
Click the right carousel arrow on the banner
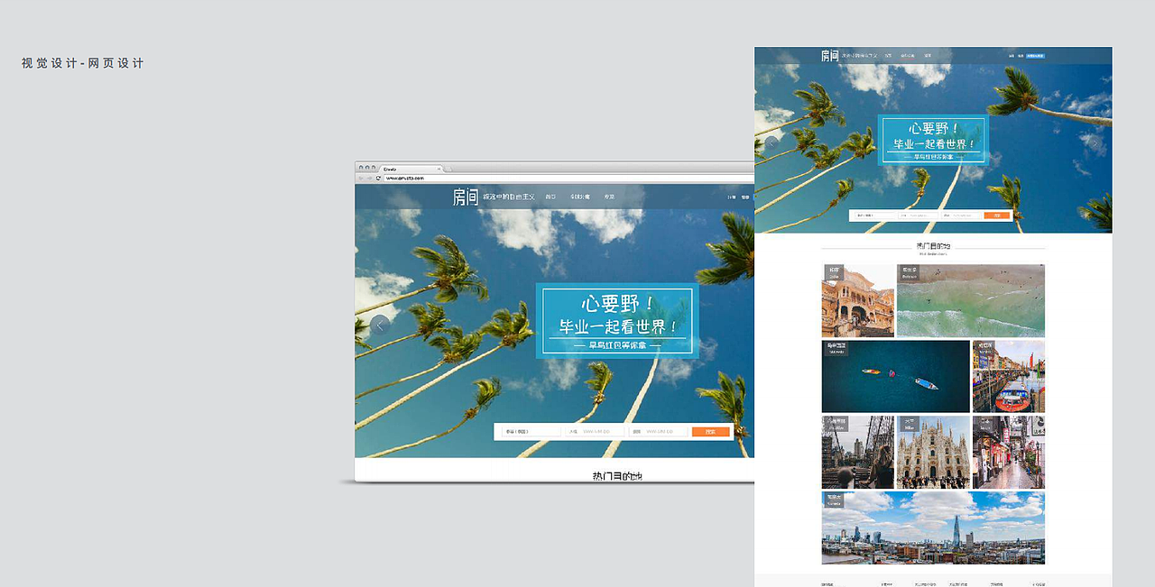[x=1094, y=142]
